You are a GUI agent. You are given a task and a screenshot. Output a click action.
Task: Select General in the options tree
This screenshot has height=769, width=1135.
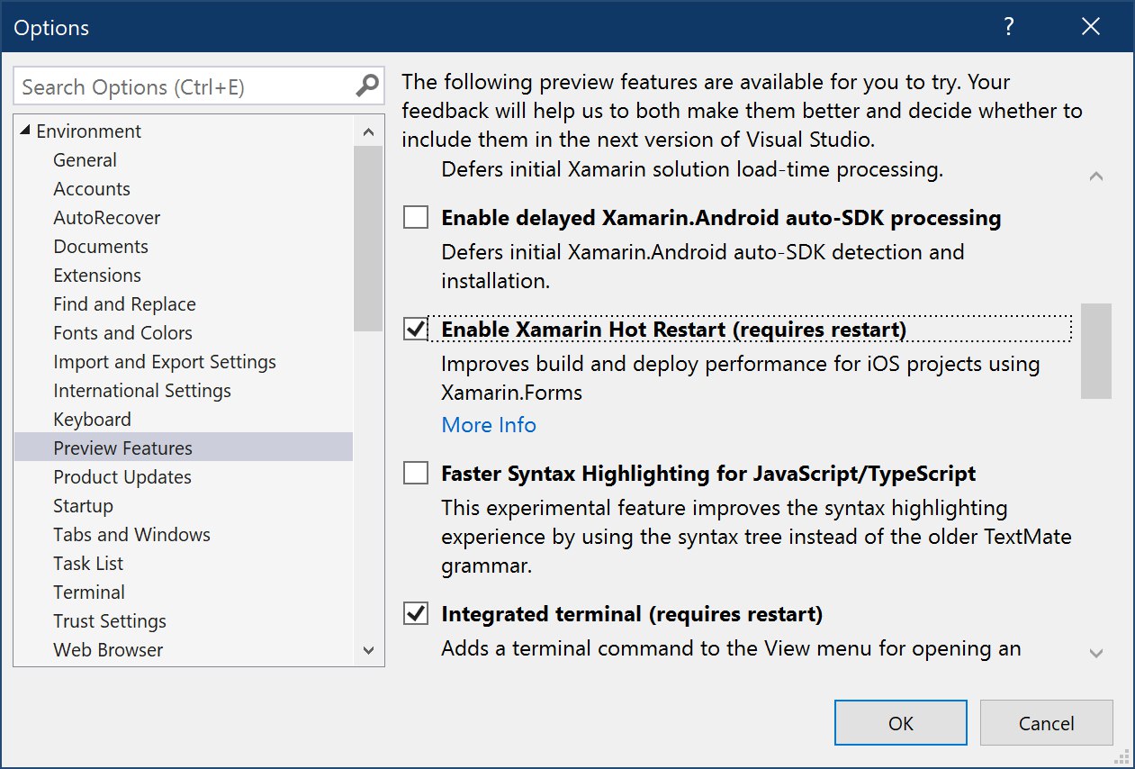[85, 160]
